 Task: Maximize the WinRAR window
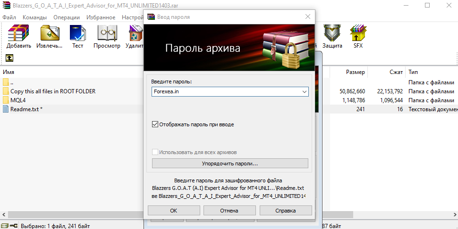(x=427, y=5)
